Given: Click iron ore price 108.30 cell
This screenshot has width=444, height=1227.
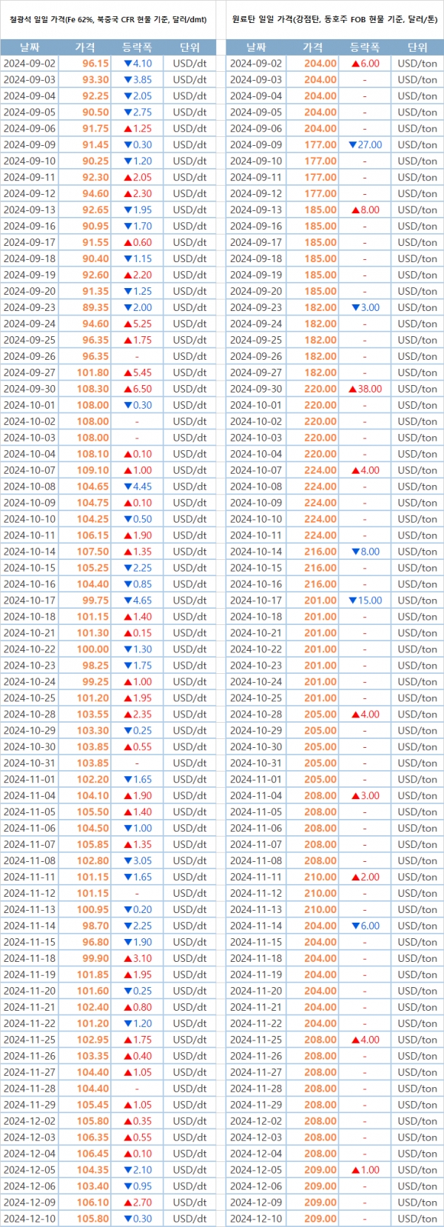Looking at the screenshot, I should [92, 389].
